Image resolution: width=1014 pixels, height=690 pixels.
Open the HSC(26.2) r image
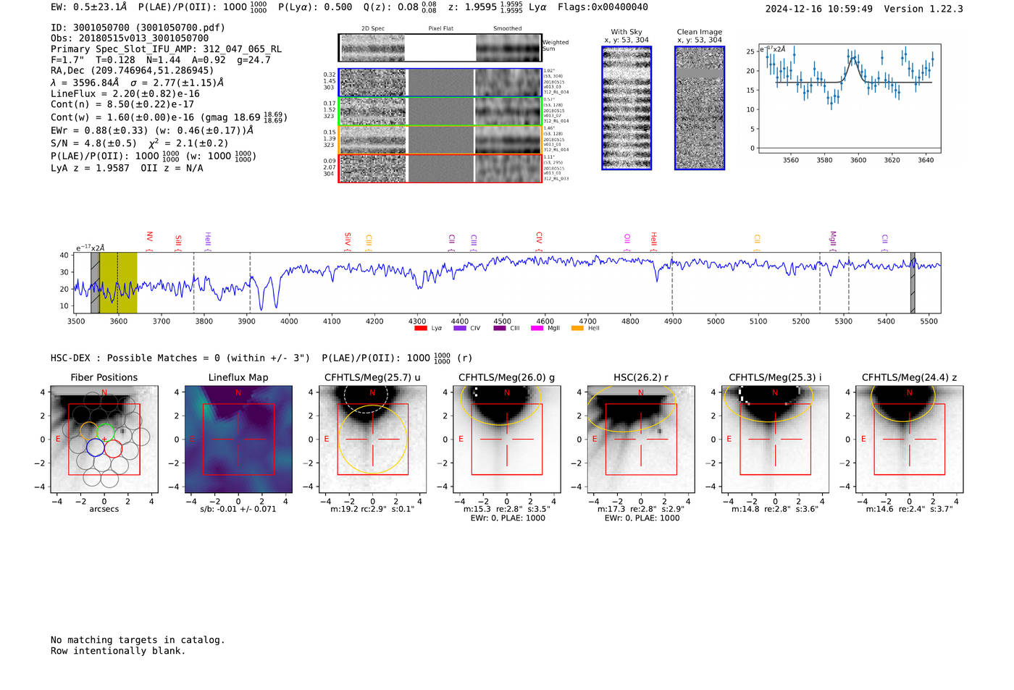[x=640, y=439]
